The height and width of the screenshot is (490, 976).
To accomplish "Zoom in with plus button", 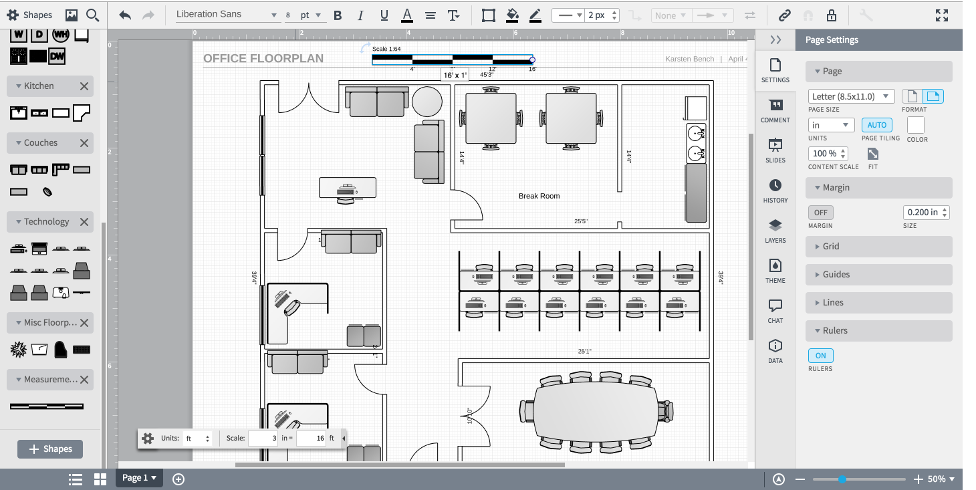I will pyautogui.click(x=918, y=479).
